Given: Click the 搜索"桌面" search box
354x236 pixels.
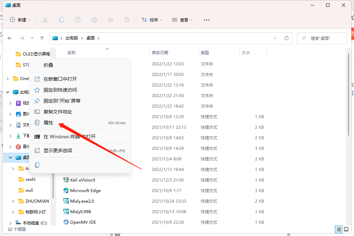Looking at the screenshot, I should (x=322, y=38).
